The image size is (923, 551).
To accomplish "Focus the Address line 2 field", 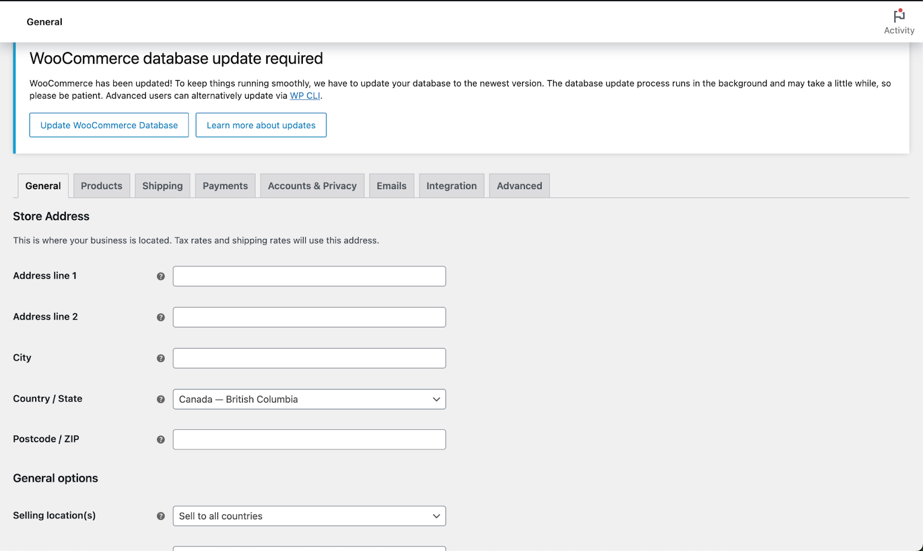I will point(309,317).
